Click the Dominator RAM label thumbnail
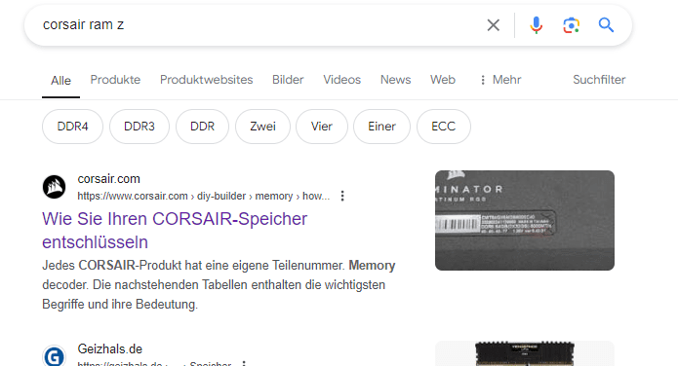Viewport: 678px width, 366px height. pyautogui.click(x=525, y=221)
